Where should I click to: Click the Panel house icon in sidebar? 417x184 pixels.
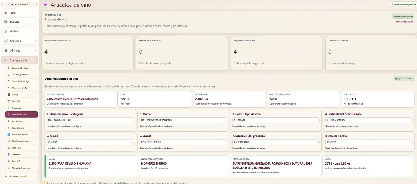coord(6,13)
